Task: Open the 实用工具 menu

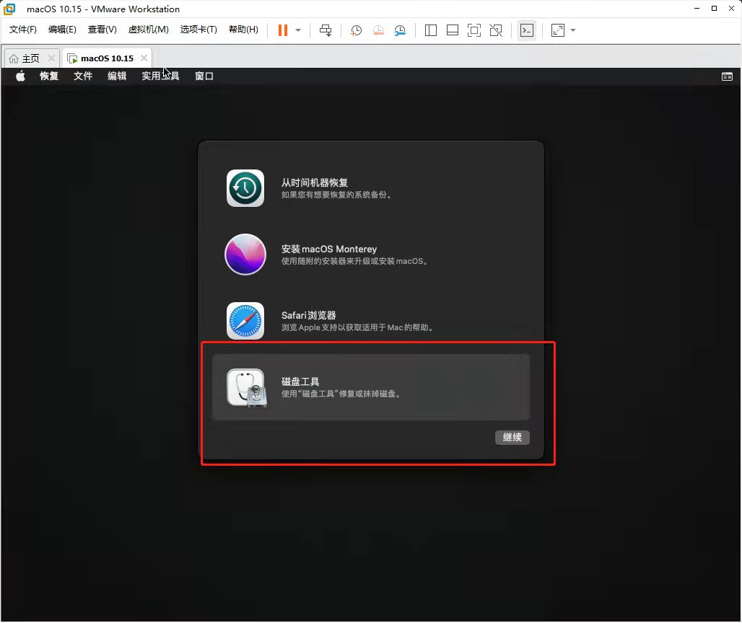Action: (160, 76)
